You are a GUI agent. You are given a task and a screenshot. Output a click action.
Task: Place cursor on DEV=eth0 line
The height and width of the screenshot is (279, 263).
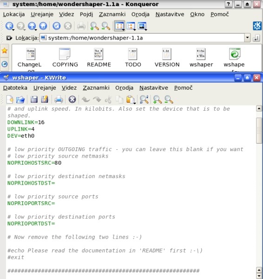(x=21, y=136)
